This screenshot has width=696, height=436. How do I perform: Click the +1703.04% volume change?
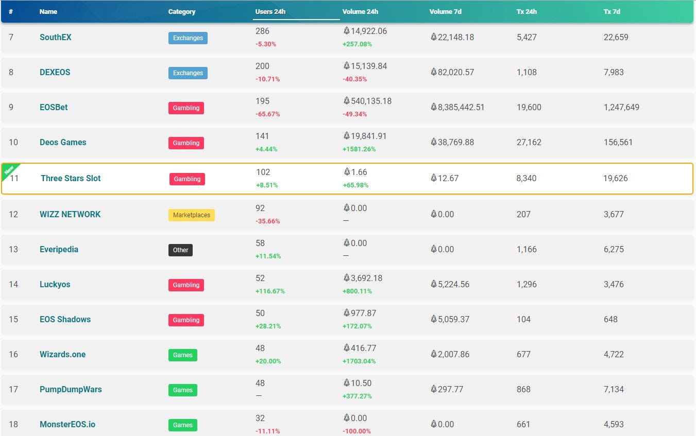(359, 361)
